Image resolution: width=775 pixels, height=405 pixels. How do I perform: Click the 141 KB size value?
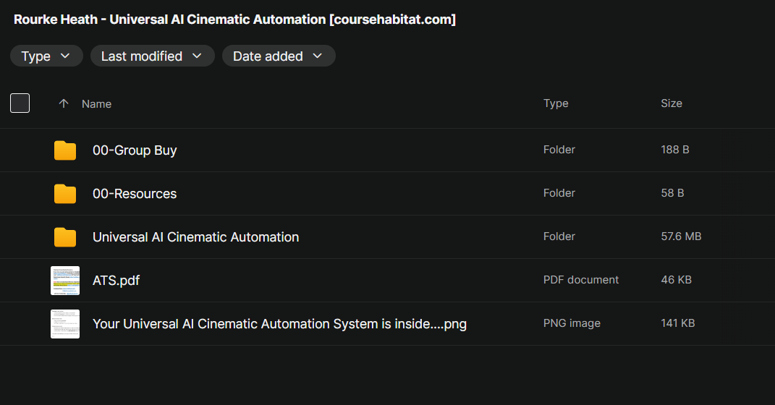[677, 323]
